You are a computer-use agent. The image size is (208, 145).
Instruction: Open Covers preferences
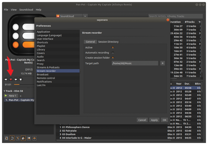pyautogui.click(x=58, y=53)
